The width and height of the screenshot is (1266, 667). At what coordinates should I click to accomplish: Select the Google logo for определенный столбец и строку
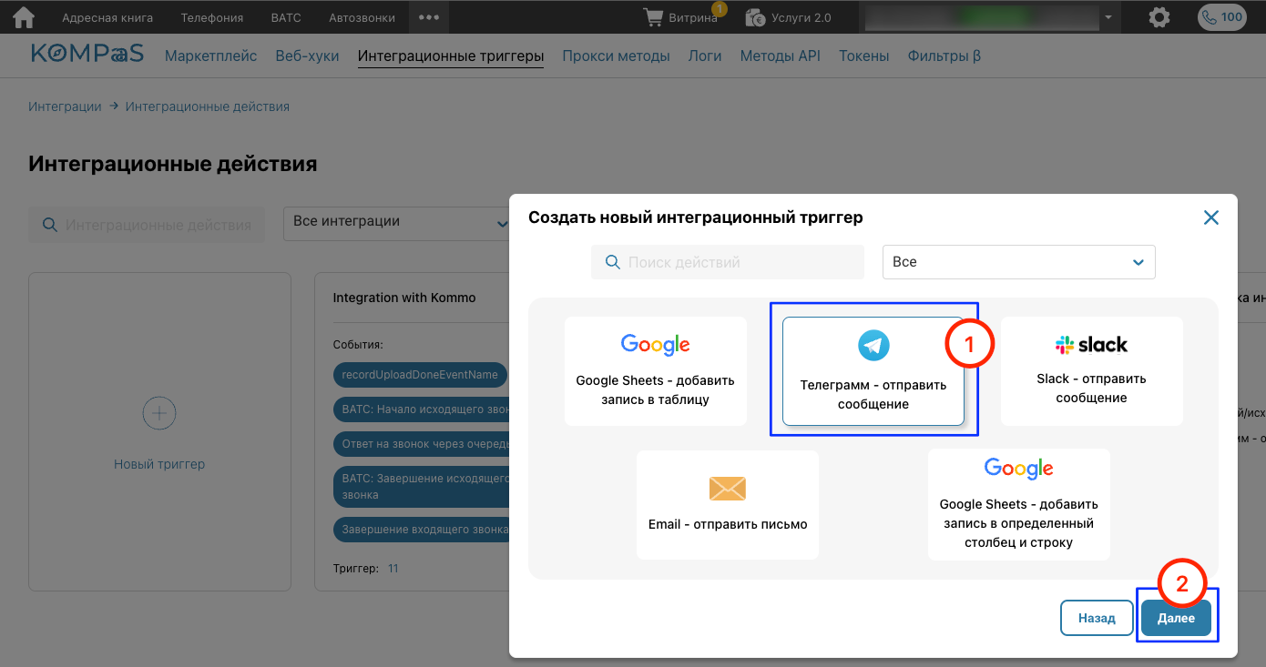tap(1018, 470)
